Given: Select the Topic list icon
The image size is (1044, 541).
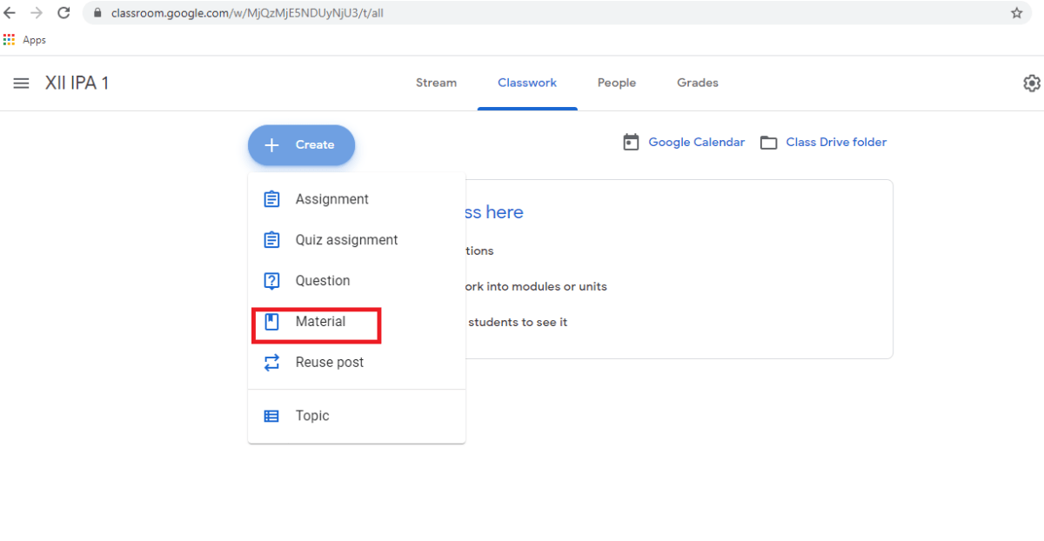Looking at the screenshot, I should tap(271, 416).
